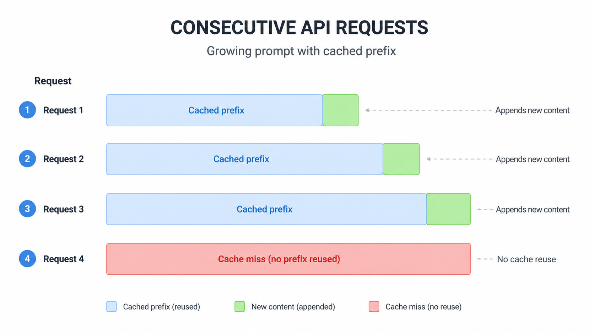Select the green new-content block in Request 1

coord(340,110)
